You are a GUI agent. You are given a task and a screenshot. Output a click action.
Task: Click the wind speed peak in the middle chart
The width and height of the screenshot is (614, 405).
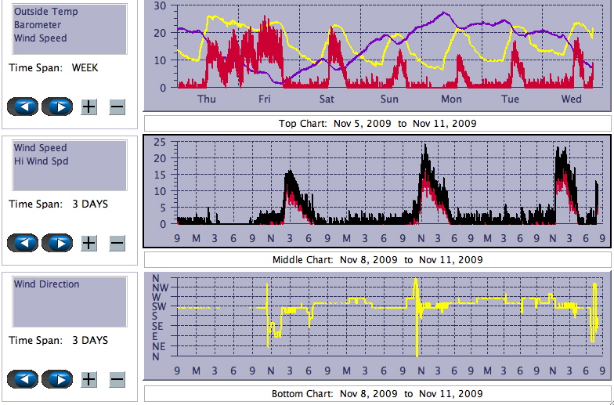tap(425, 147)
